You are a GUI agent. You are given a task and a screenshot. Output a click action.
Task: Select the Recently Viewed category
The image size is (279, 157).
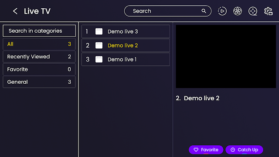point(39,57)
